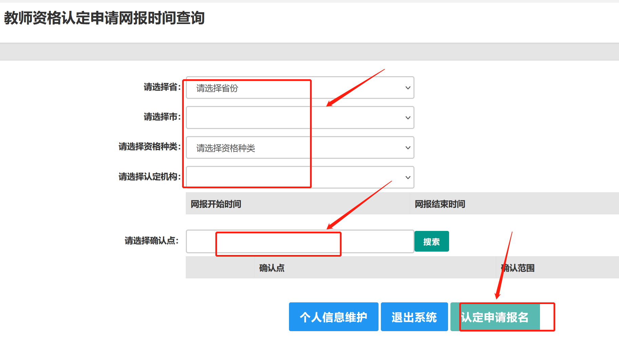
Task: Start 认定申请报名 registration
Action: [x=495, y=317]
